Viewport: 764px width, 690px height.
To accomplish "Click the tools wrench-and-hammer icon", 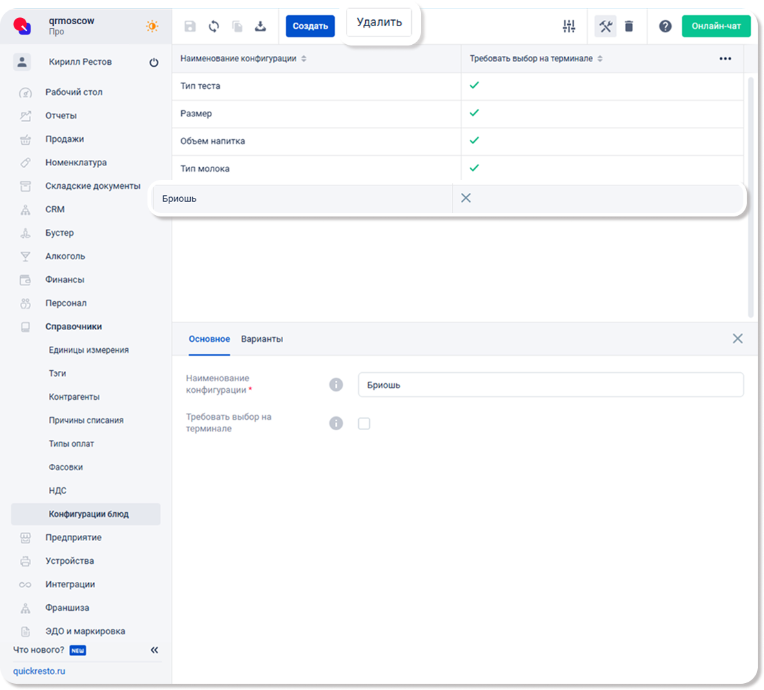I will click(606, 26).
